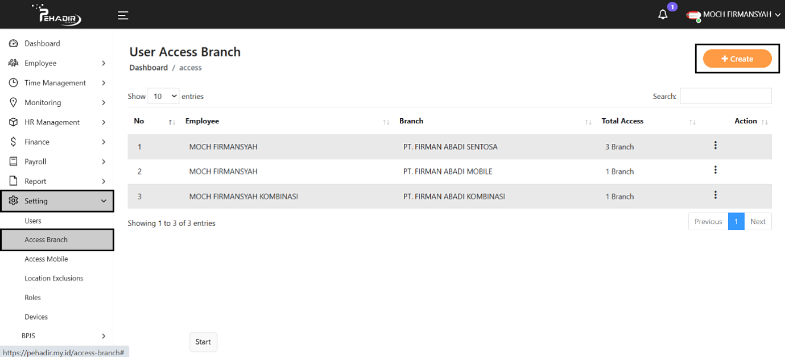
Task: Open Monitoring via its sidebar icon
Action: coord(13,102)
